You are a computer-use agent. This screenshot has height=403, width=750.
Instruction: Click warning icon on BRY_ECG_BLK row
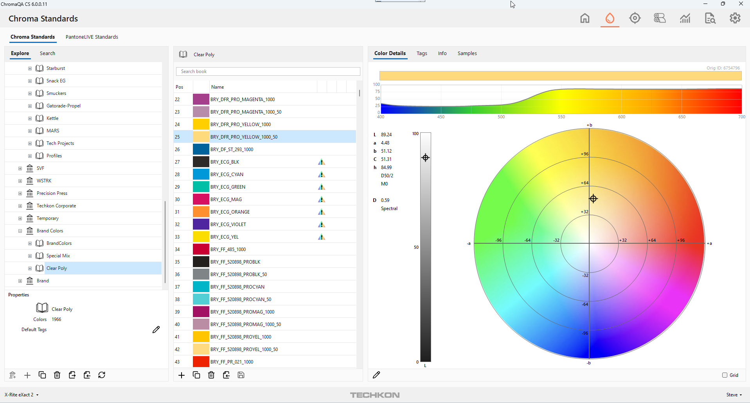pyautogui.click(x=322, y=162)
